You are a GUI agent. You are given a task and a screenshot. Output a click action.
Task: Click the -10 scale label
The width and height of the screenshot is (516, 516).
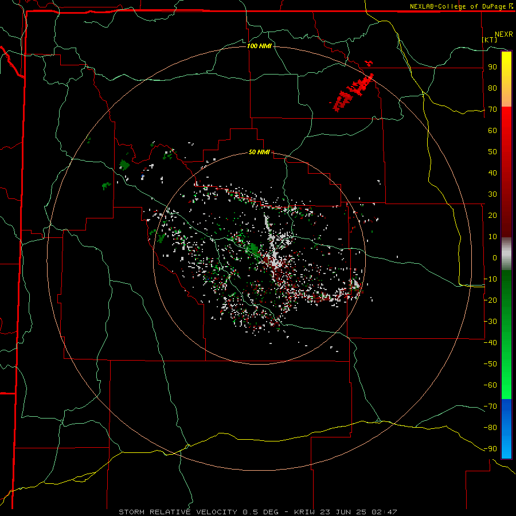(490, 279)
